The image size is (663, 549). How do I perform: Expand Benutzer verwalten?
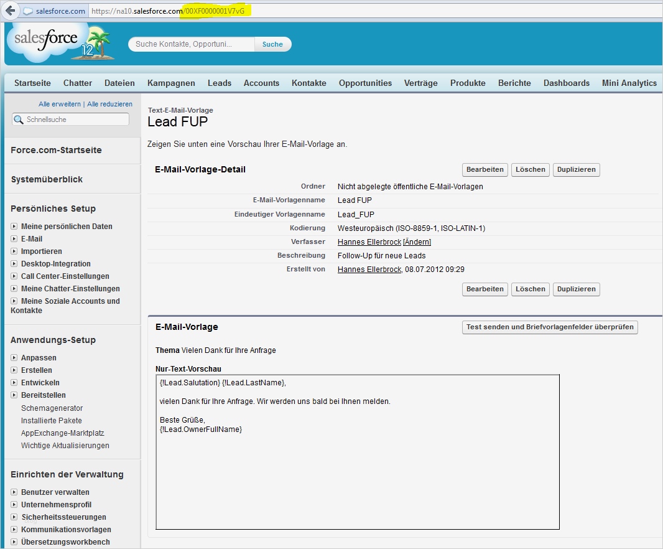[14, 492]
